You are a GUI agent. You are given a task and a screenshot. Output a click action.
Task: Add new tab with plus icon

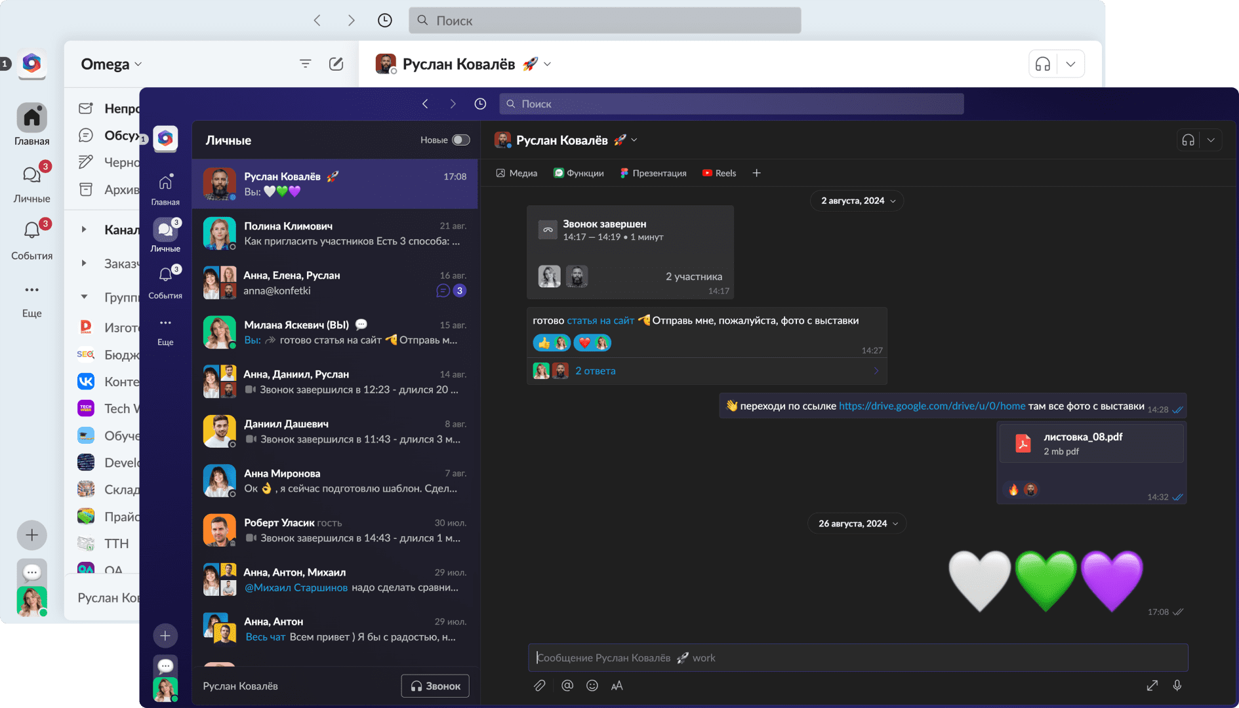(756, 173)
